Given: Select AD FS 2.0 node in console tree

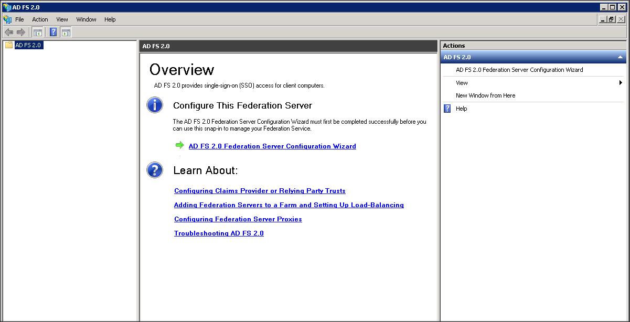Looking at the screenshot, I should click(28, 45).
